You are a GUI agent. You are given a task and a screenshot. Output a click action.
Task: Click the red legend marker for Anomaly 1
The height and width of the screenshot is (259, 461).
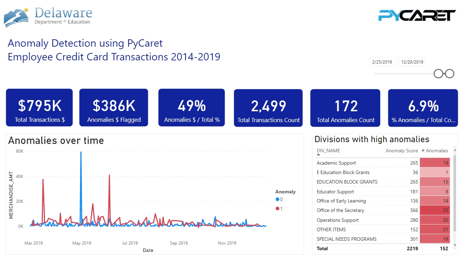[x=278, y=208]
